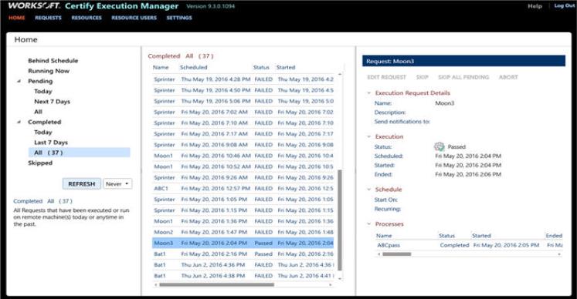Select Skipped in the sidebar
This screenshot has width=577, height=299.
[40, 163]
